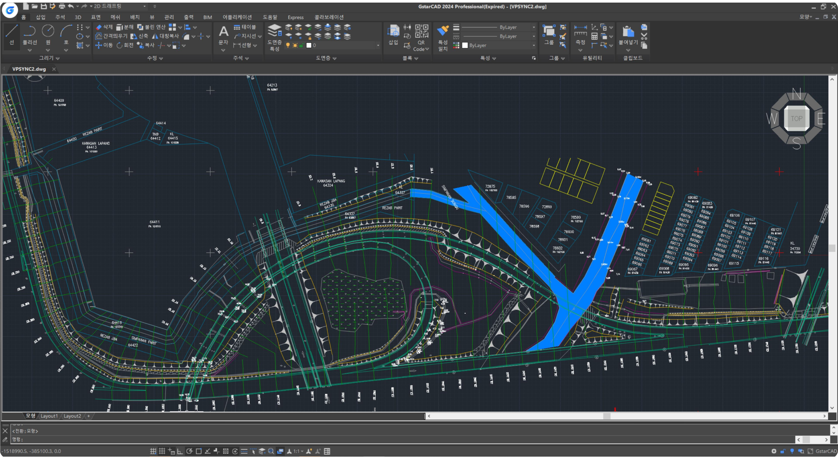The height and width of the screenshot is (458, 838).
Task: Click the cut scissors icon in clipboard panel
Action: pos(644,36)
